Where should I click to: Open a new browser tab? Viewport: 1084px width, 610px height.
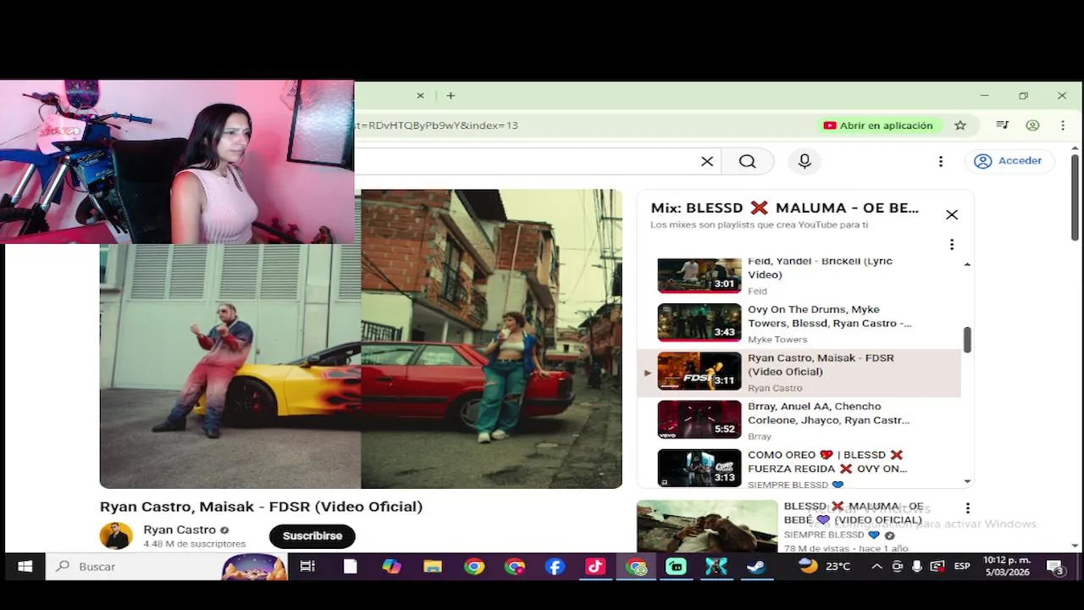tap(451, 96)
